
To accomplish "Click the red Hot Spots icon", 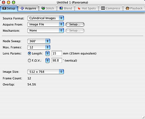I will pyautogui.click(x=79, y=8).
